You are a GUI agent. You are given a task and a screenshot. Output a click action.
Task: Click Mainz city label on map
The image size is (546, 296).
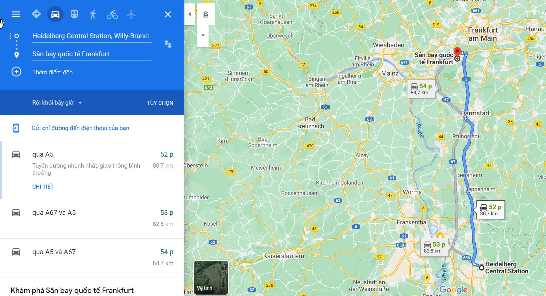(x=390, y=73)
